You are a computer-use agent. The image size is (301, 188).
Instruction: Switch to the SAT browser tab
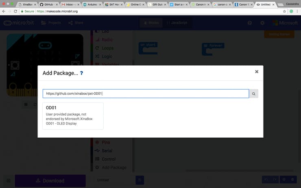coord(114,4)
